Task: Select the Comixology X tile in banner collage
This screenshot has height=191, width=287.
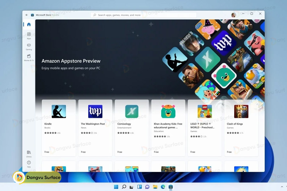Action: point(207,59)
